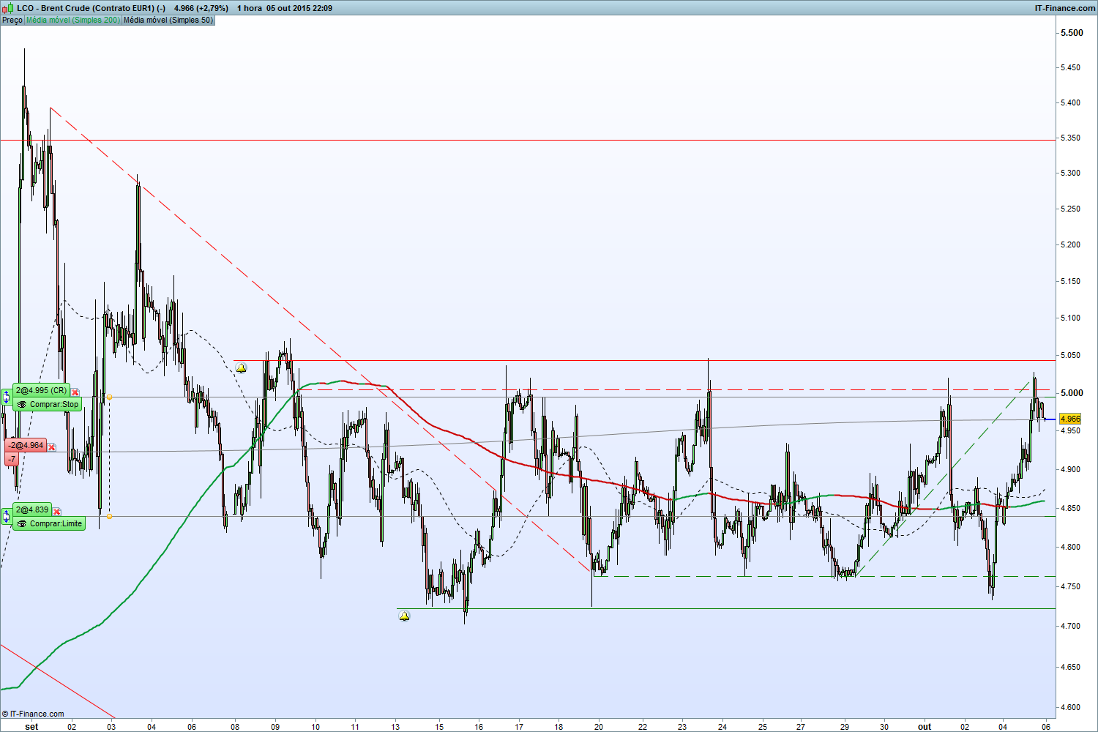The image size is (1098, 732).
Task: Open the IT-Finance.com link at top right
Action: click(x=1065, y=8)
